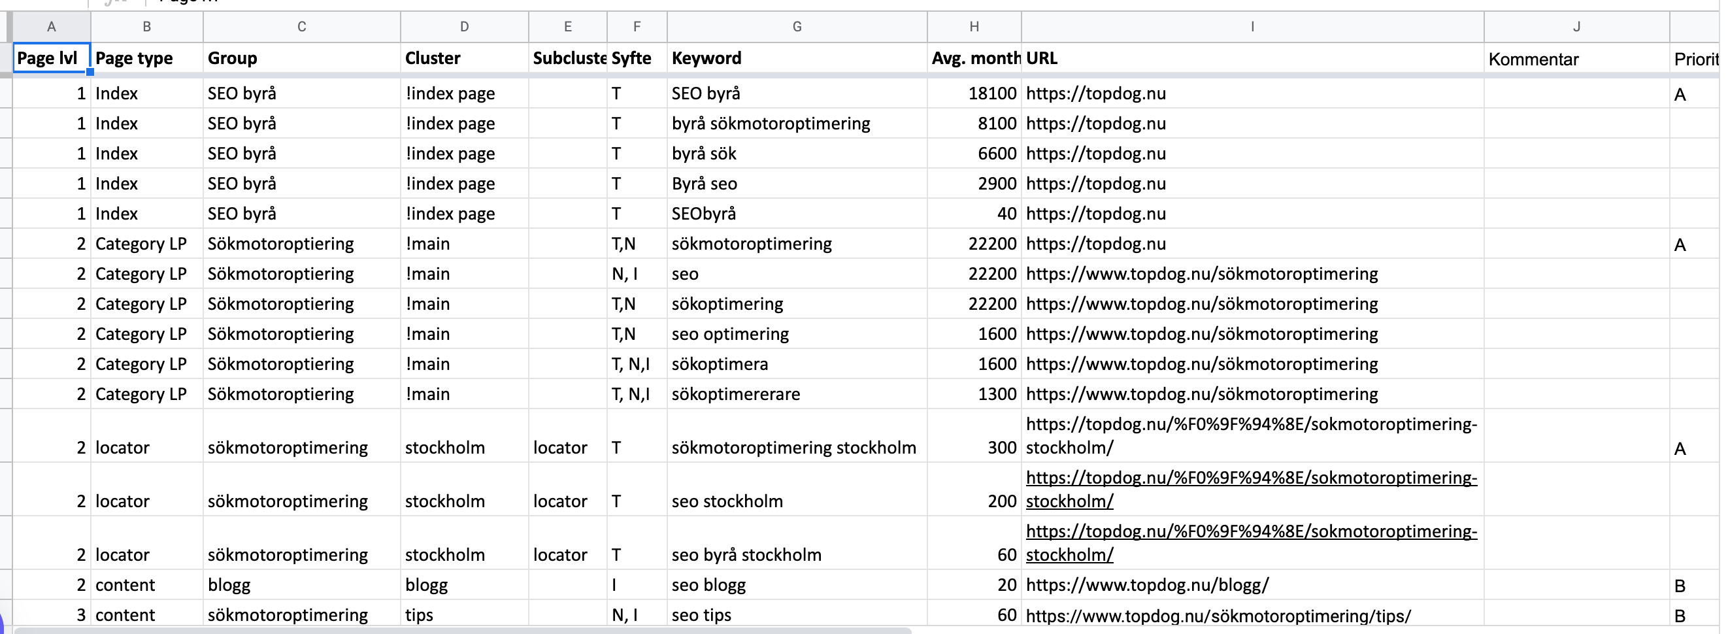Open the URL link in the 'seo stockholm' row
1728x634 pixels.
1250,489
